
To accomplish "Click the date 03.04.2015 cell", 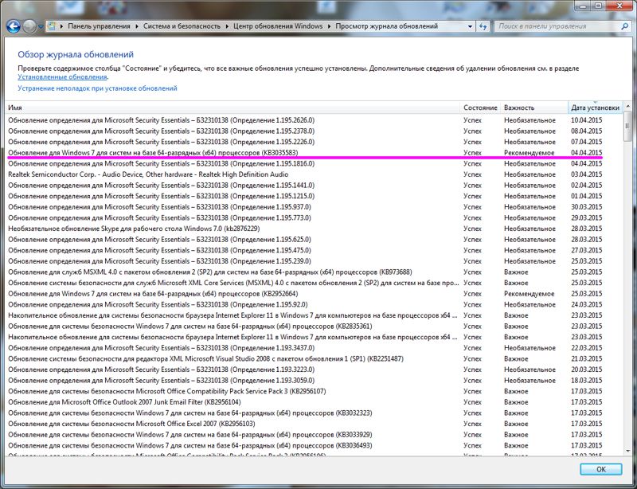I will tap(587, 174).
